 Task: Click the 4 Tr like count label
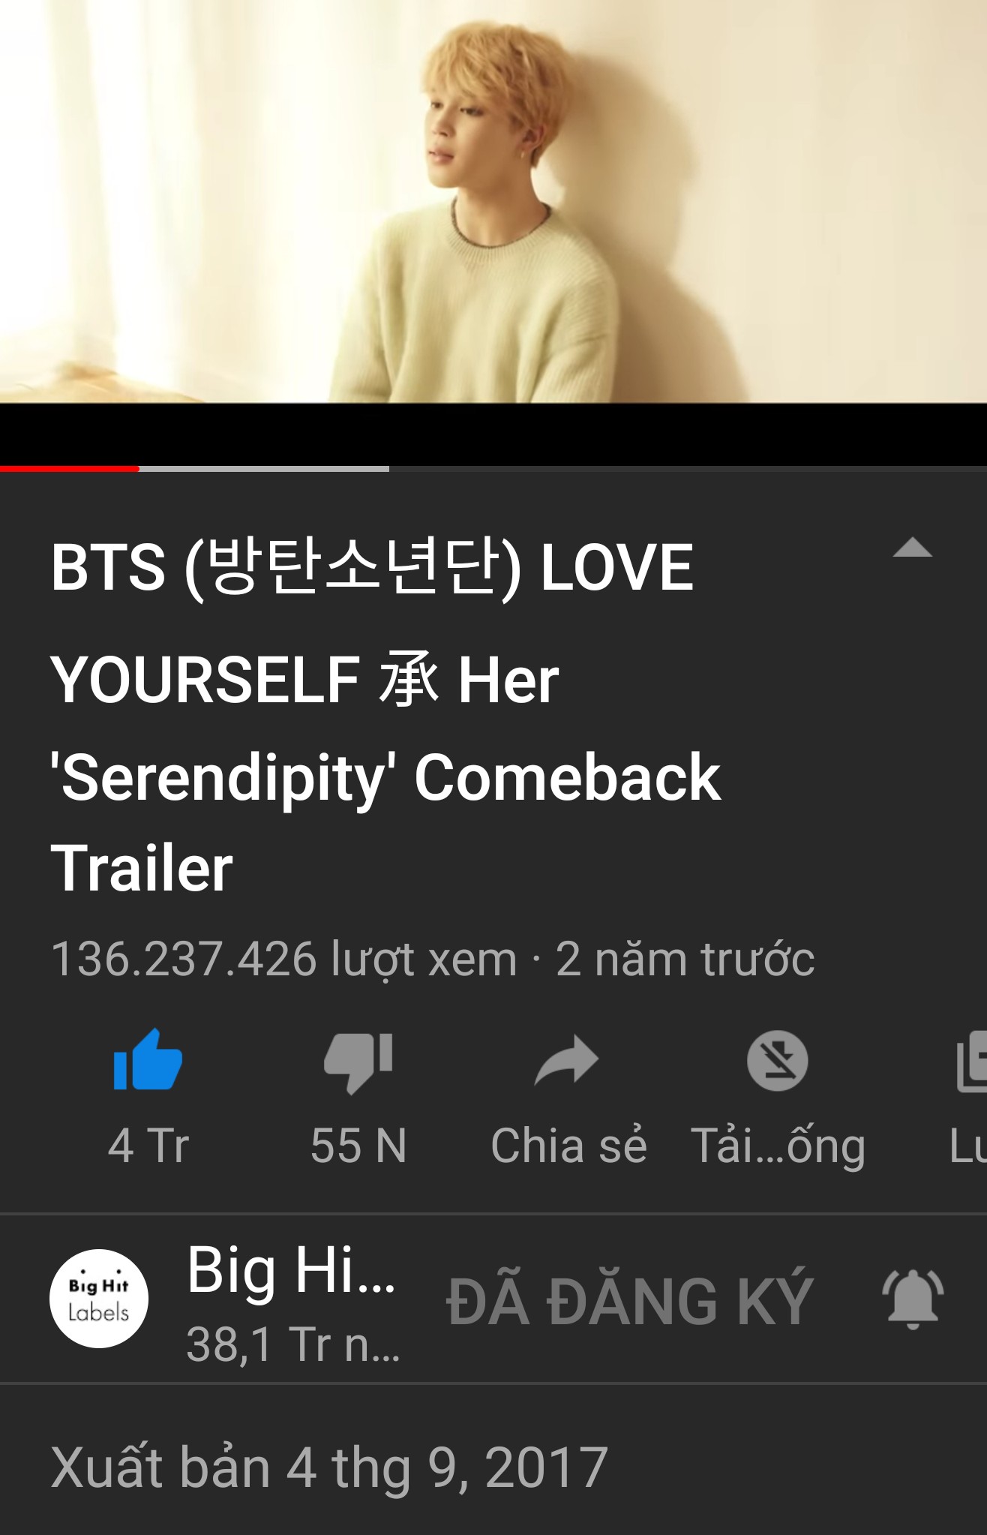tap(148, 1146)
